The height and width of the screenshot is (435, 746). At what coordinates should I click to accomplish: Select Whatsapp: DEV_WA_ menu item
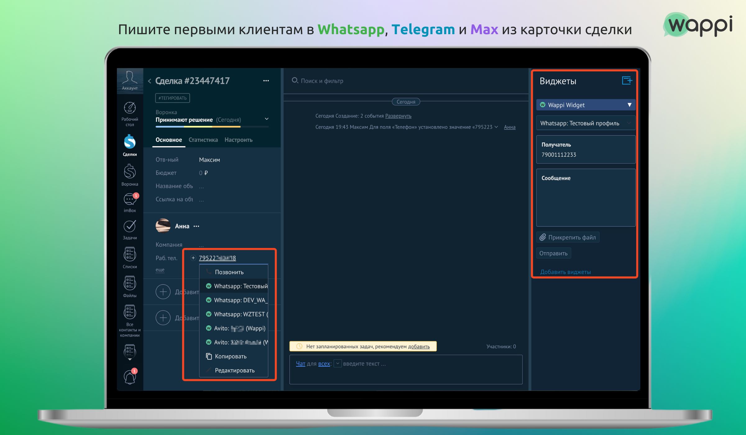point(234,300)
